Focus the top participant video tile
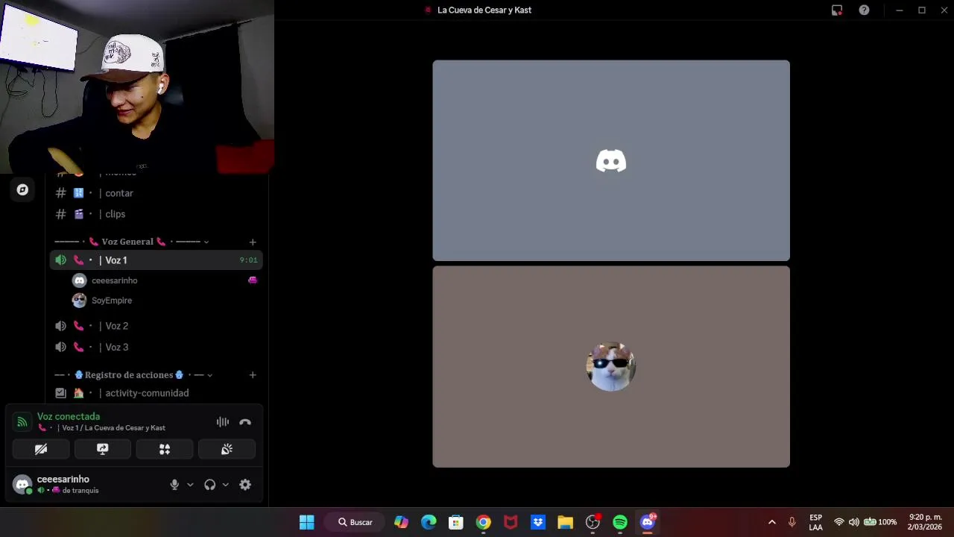The height and width of the screenshot is (537, 954). coord(611,160)
